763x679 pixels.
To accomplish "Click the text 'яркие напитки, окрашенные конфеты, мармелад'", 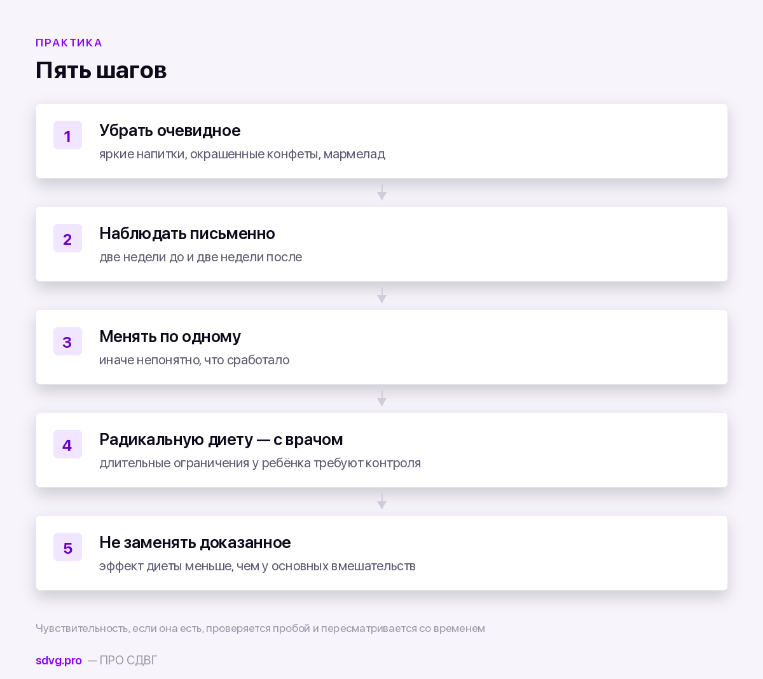I will point(242,154).
